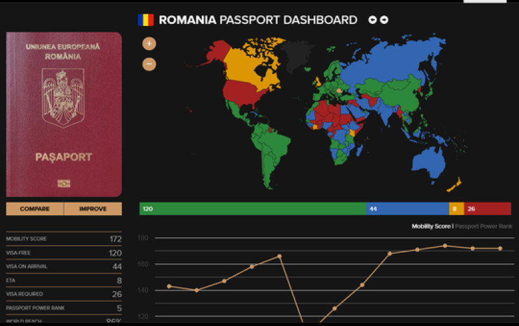The height and width of the screenshot is (326, 519).
Task: Go to previous country passport arrow
Action: [x=373, y=20]
